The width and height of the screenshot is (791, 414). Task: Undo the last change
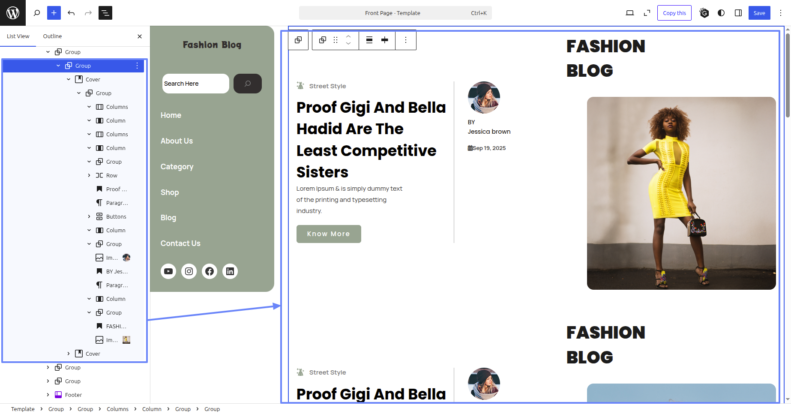[71, 13]
